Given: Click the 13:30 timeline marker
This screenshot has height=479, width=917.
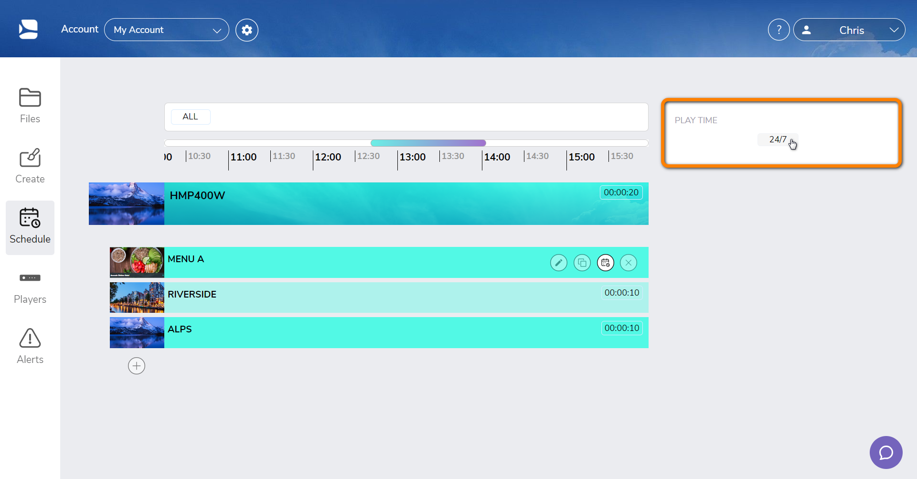Looking at the screenshot, I should coord(453,156).
